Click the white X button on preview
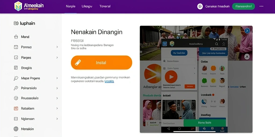This screenshot has height=137, width=275. (x=247, y=57)
